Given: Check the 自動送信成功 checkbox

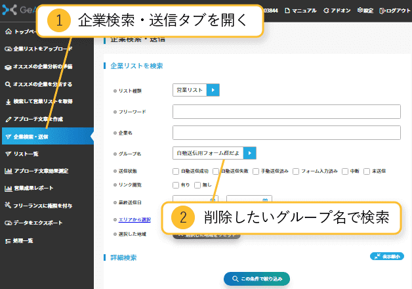Looking at the screenshot, I should (176, 171).
